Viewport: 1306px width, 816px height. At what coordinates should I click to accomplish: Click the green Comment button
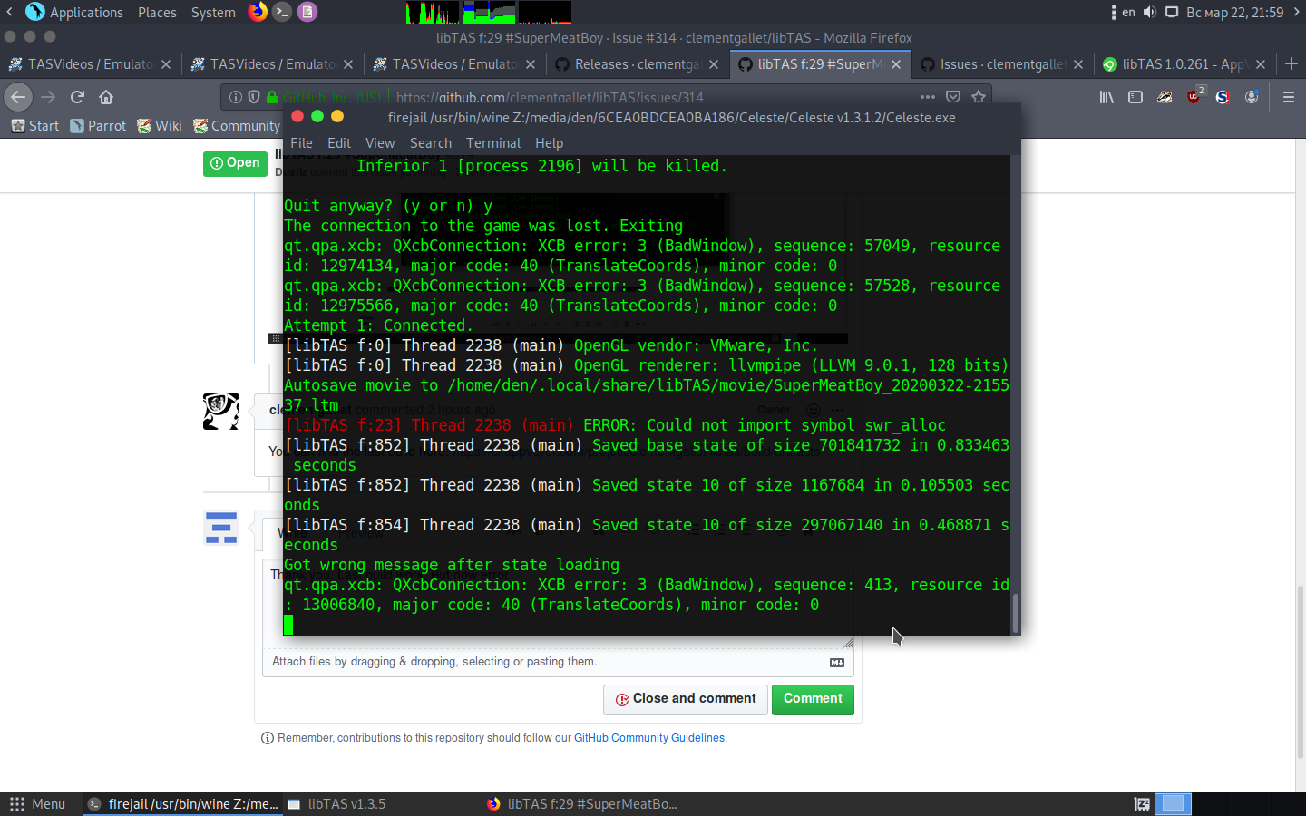(813, 699)
